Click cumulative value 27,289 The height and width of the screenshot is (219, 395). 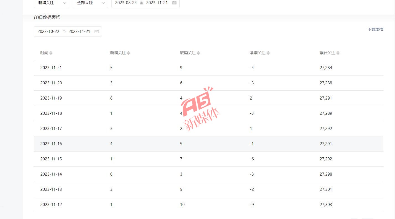coord(326,113)
